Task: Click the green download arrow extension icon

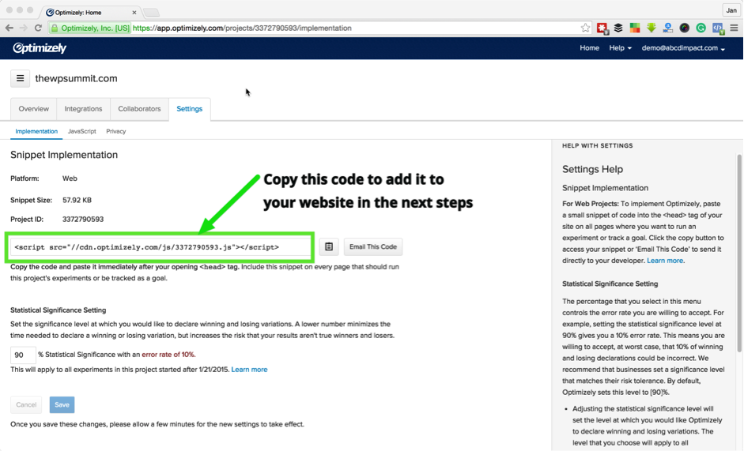Action: [x=651, y=28]
